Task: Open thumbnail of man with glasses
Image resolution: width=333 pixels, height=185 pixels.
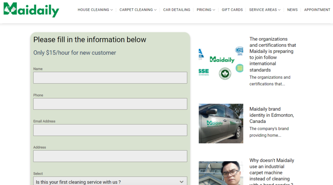Action: click(x=221, y=173)
